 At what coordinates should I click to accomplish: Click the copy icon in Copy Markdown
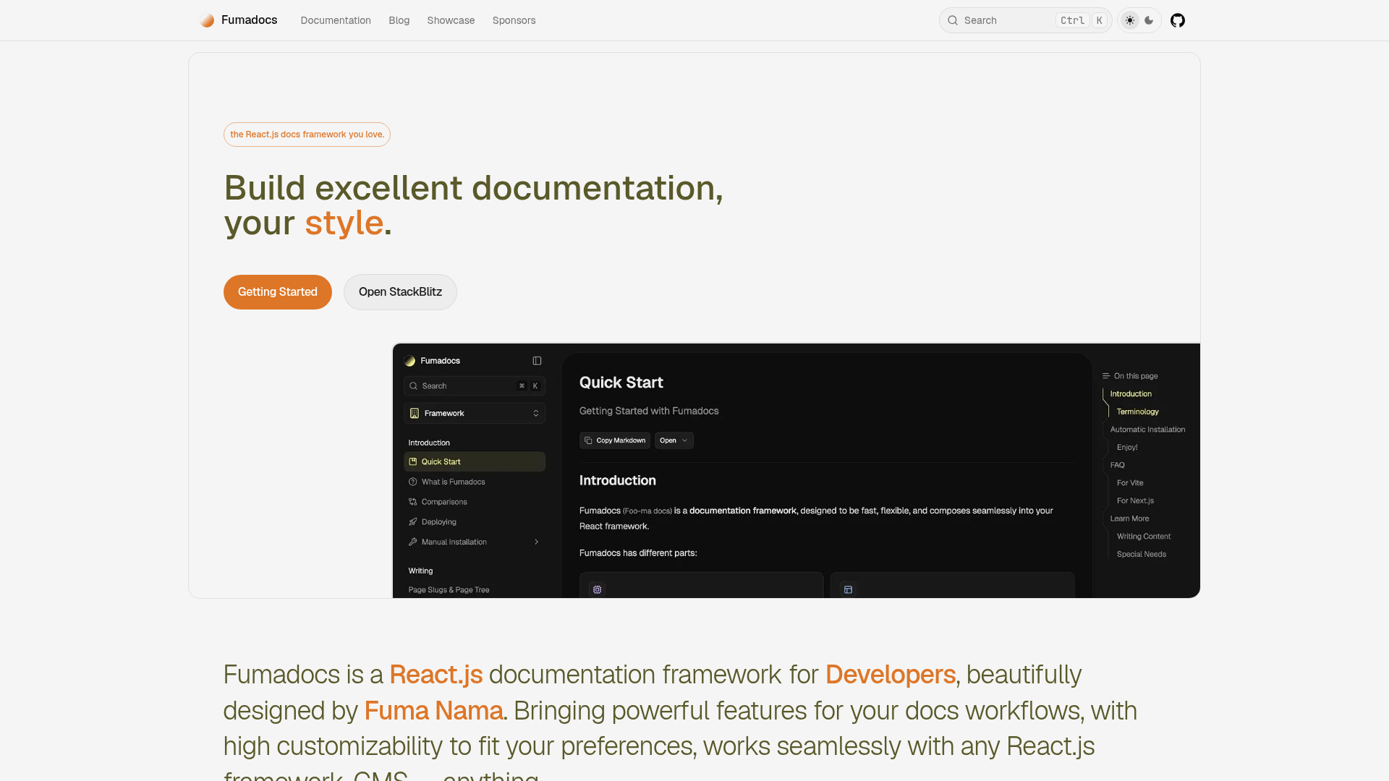(588, 440)
